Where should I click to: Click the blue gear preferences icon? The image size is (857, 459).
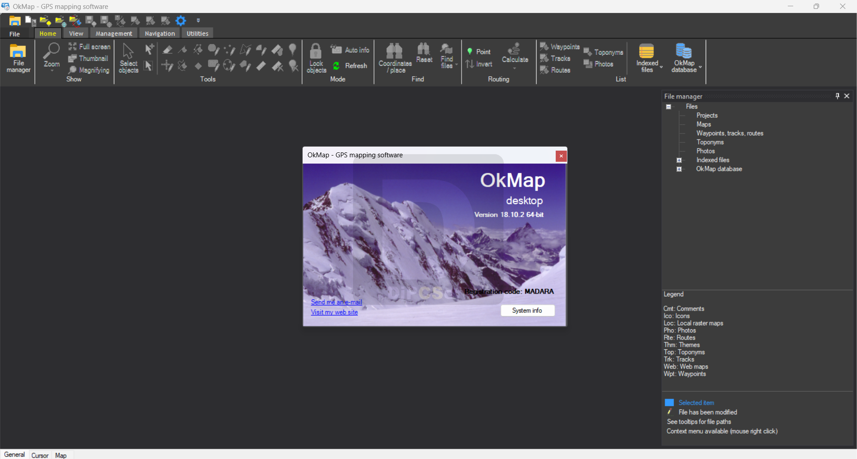coord(180,20)
